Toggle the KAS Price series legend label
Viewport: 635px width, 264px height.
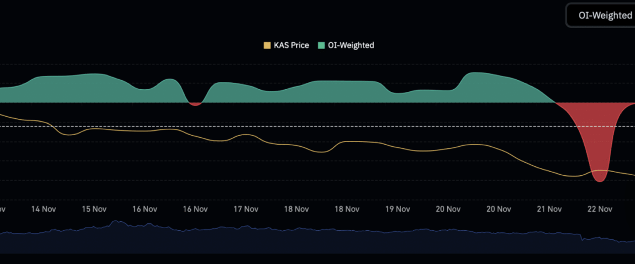291,45
